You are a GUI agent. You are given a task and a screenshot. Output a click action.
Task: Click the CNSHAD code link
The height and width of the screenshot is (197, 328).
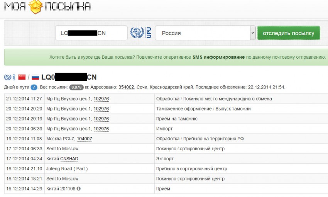tap(69, 159)
